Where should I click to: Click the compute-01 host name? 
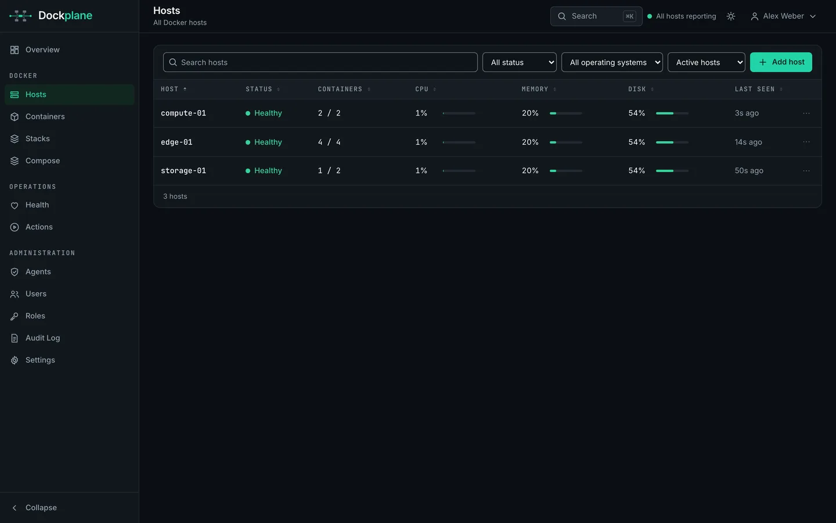pyautogui.click(x=183, y=113)
